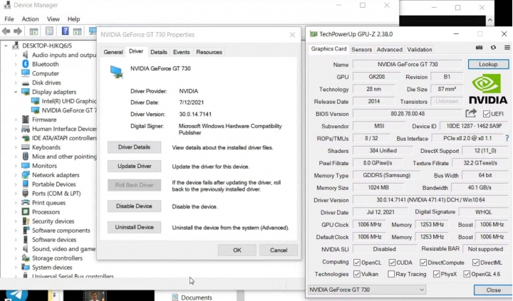Click the video thumbnail in the taskbar
The image size is (513, 301).
[94, 296]
